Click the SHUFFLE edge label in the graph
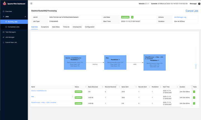Image resolution: width=201 pixels, height=120 pixels. [95, 64]
